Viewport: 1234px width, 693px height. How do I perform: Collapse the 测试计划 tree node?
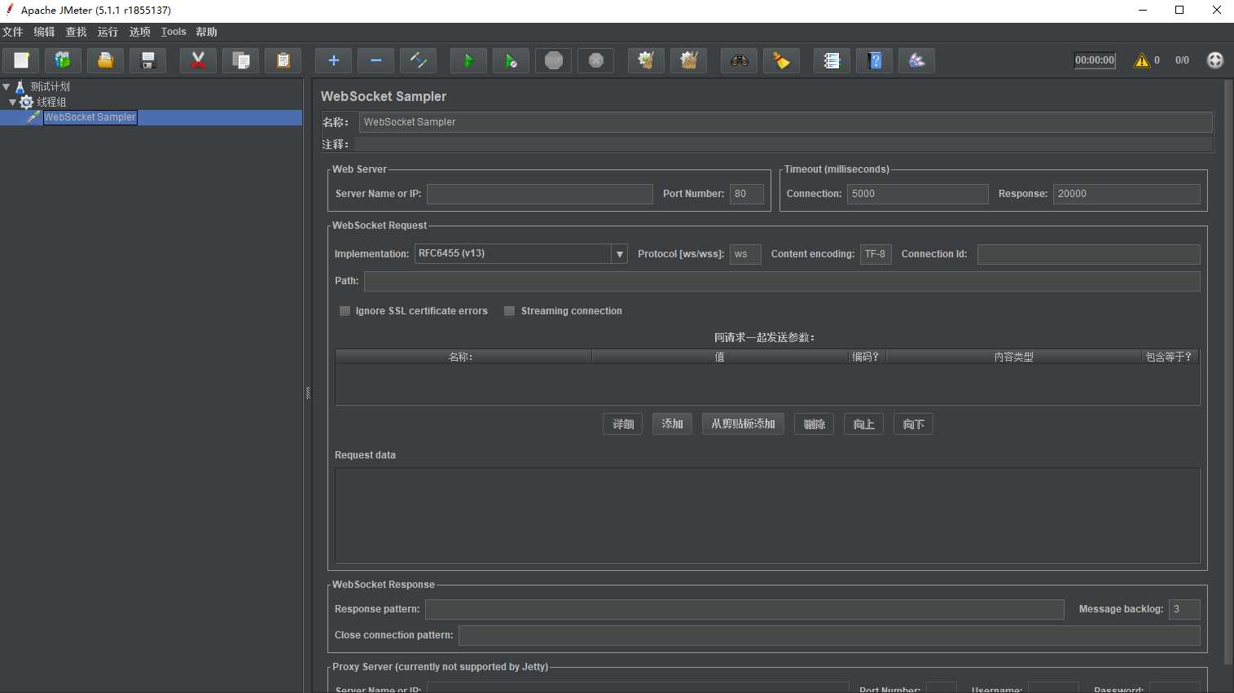tap(7, 86)
